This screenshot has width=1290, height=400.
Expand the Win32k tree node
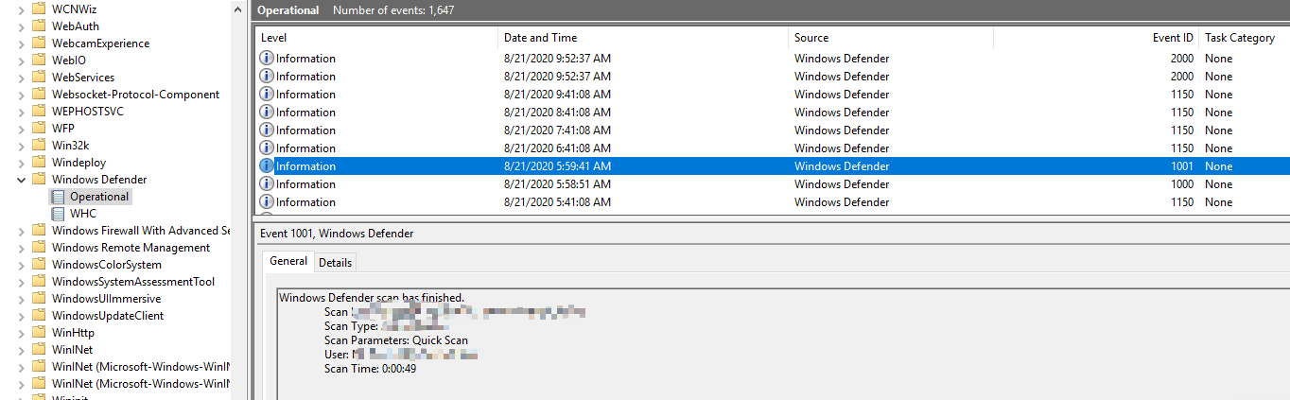21,146
